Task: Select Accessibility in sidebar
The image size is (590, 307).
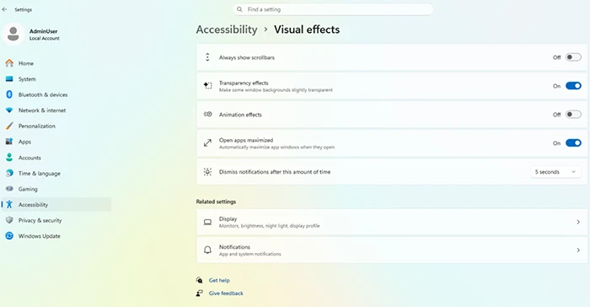Action: [x=56, y=205]
